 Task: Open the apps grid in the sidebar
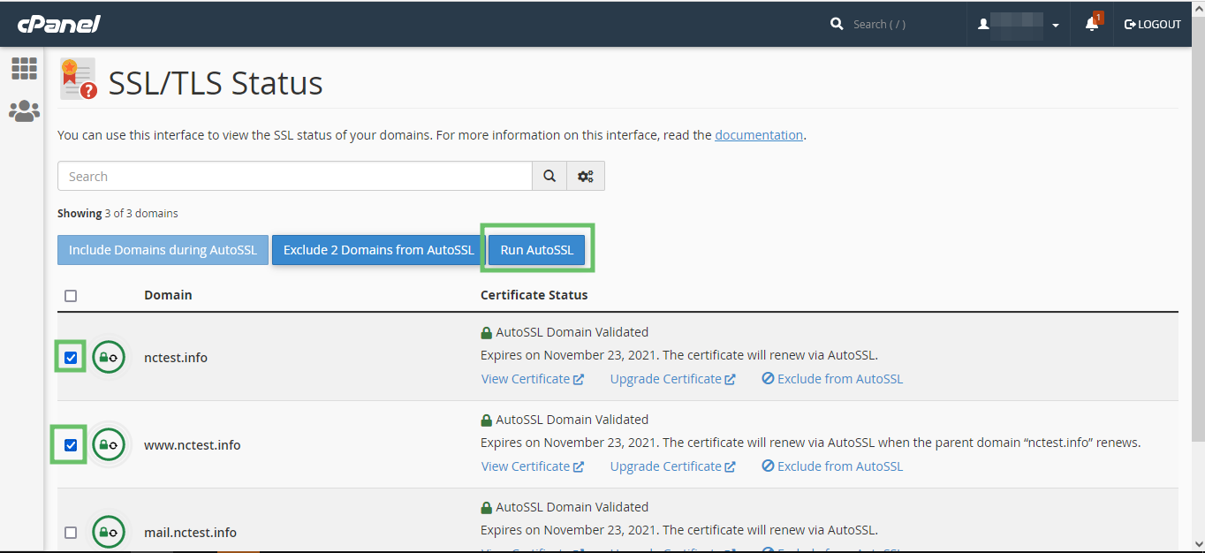tap(24, 68)
